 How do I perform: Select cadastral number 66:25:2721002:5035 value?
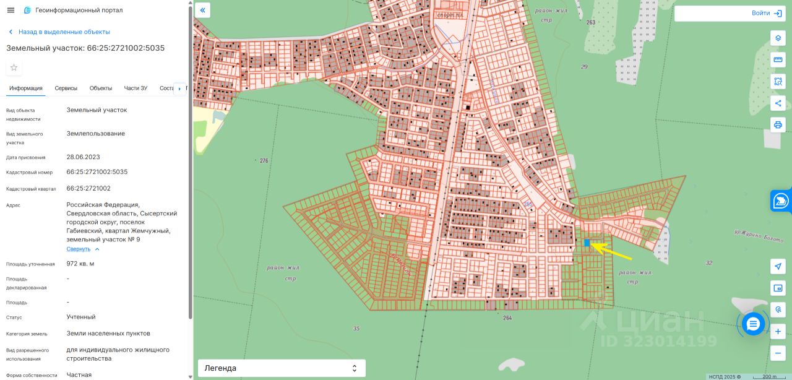pos(97,172)
